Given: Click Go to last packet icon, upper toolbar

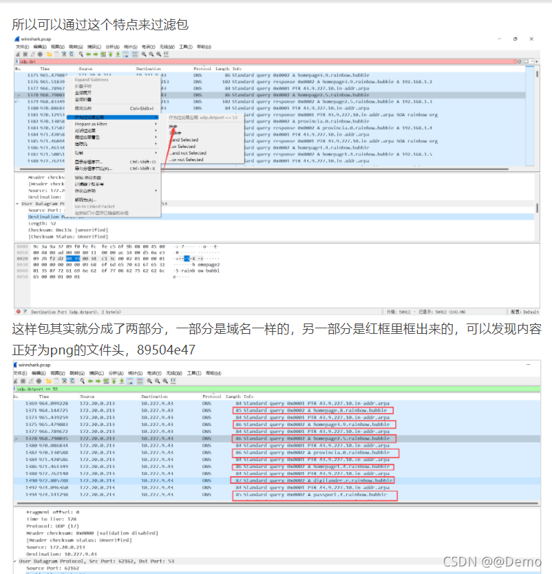Looking at the screenshot, I should (118, 54).
